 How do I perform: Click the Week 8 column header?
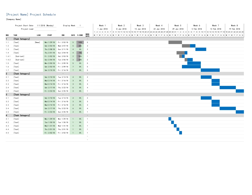(x=235, y=25)
